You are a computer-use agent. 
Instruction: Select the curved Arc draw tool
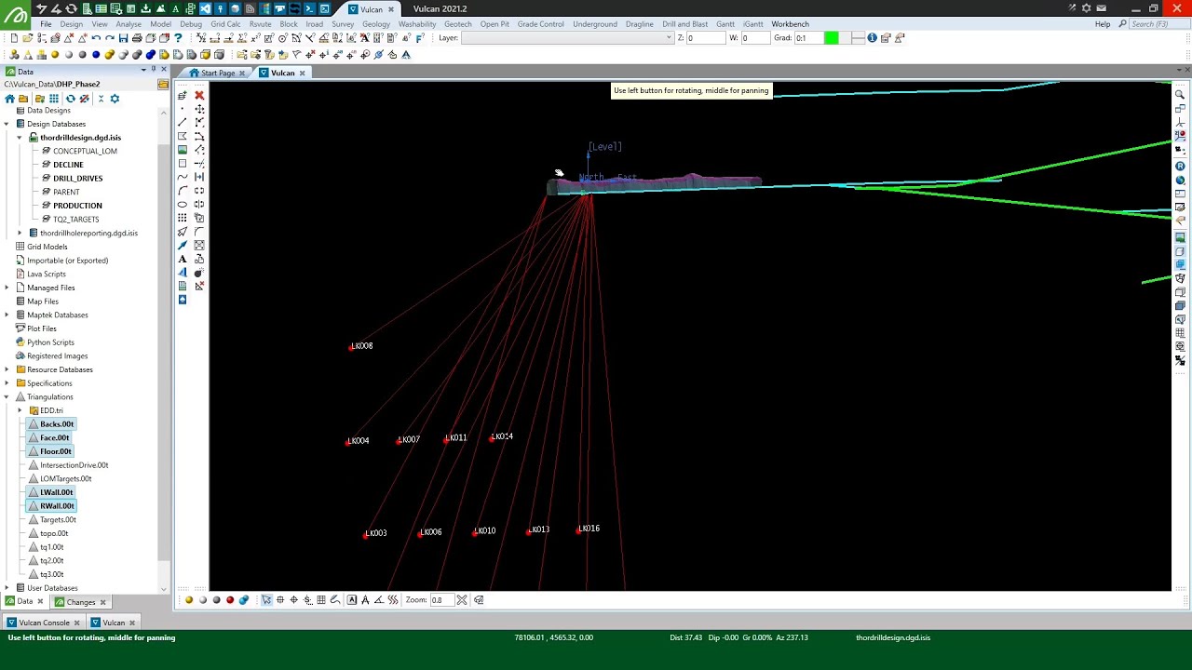pyautogui.click(x=183, y=191)
